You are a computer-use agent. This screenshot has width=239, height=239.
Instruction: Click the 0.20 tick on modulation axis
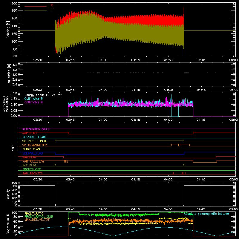(x=14, y=93)
